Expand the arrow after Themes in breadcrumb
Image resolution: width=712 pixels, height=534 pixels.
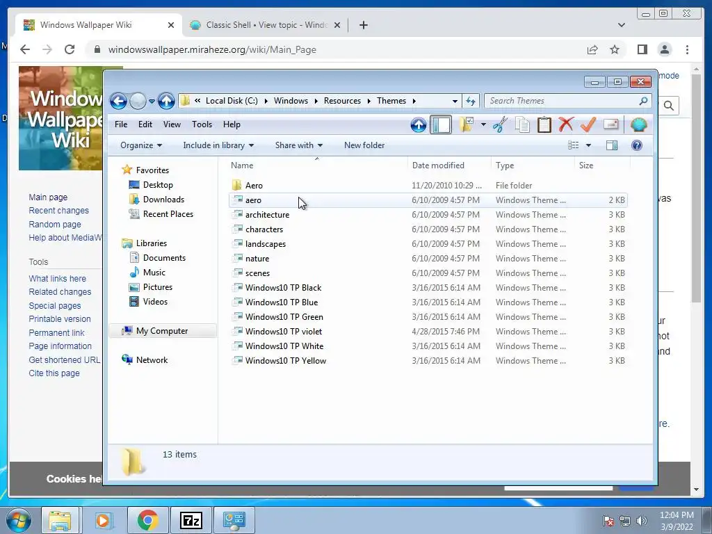pos(414,101)
